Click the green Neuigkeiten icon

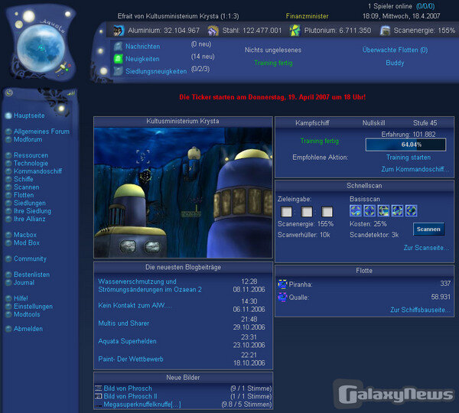coord(118,59)
